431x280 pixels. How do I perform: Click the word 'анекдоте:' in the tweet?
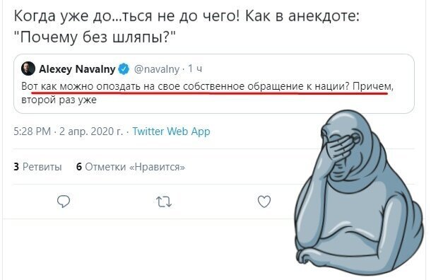[324, 16]
